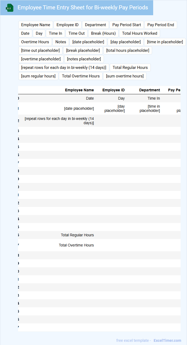Click the Overtime Hours tag

[x=35, y=42]
